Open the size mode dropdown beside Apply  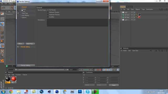coord(102,85)
